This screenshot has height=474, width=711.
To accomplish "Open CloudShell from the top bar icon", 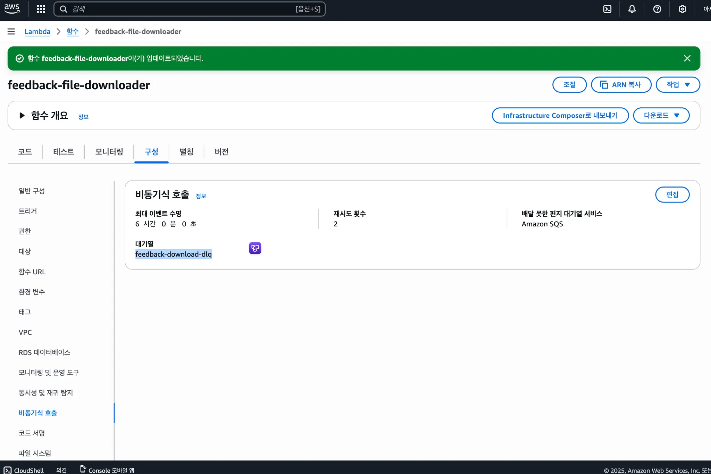I will (607, 9).
